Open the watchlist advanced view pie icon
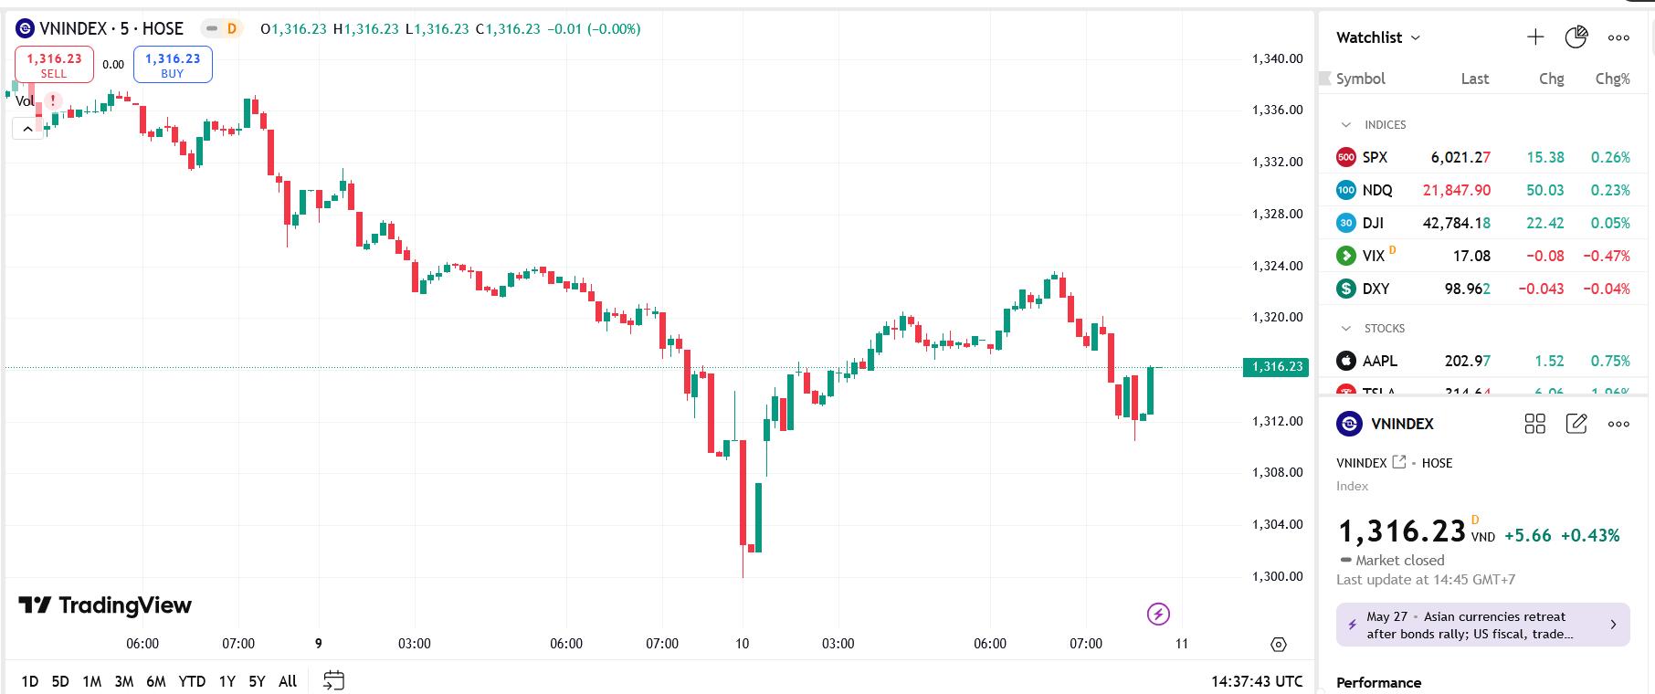Image resolution: width=1655 pixels, height=694 pixels. click(x=1576, y=37)
